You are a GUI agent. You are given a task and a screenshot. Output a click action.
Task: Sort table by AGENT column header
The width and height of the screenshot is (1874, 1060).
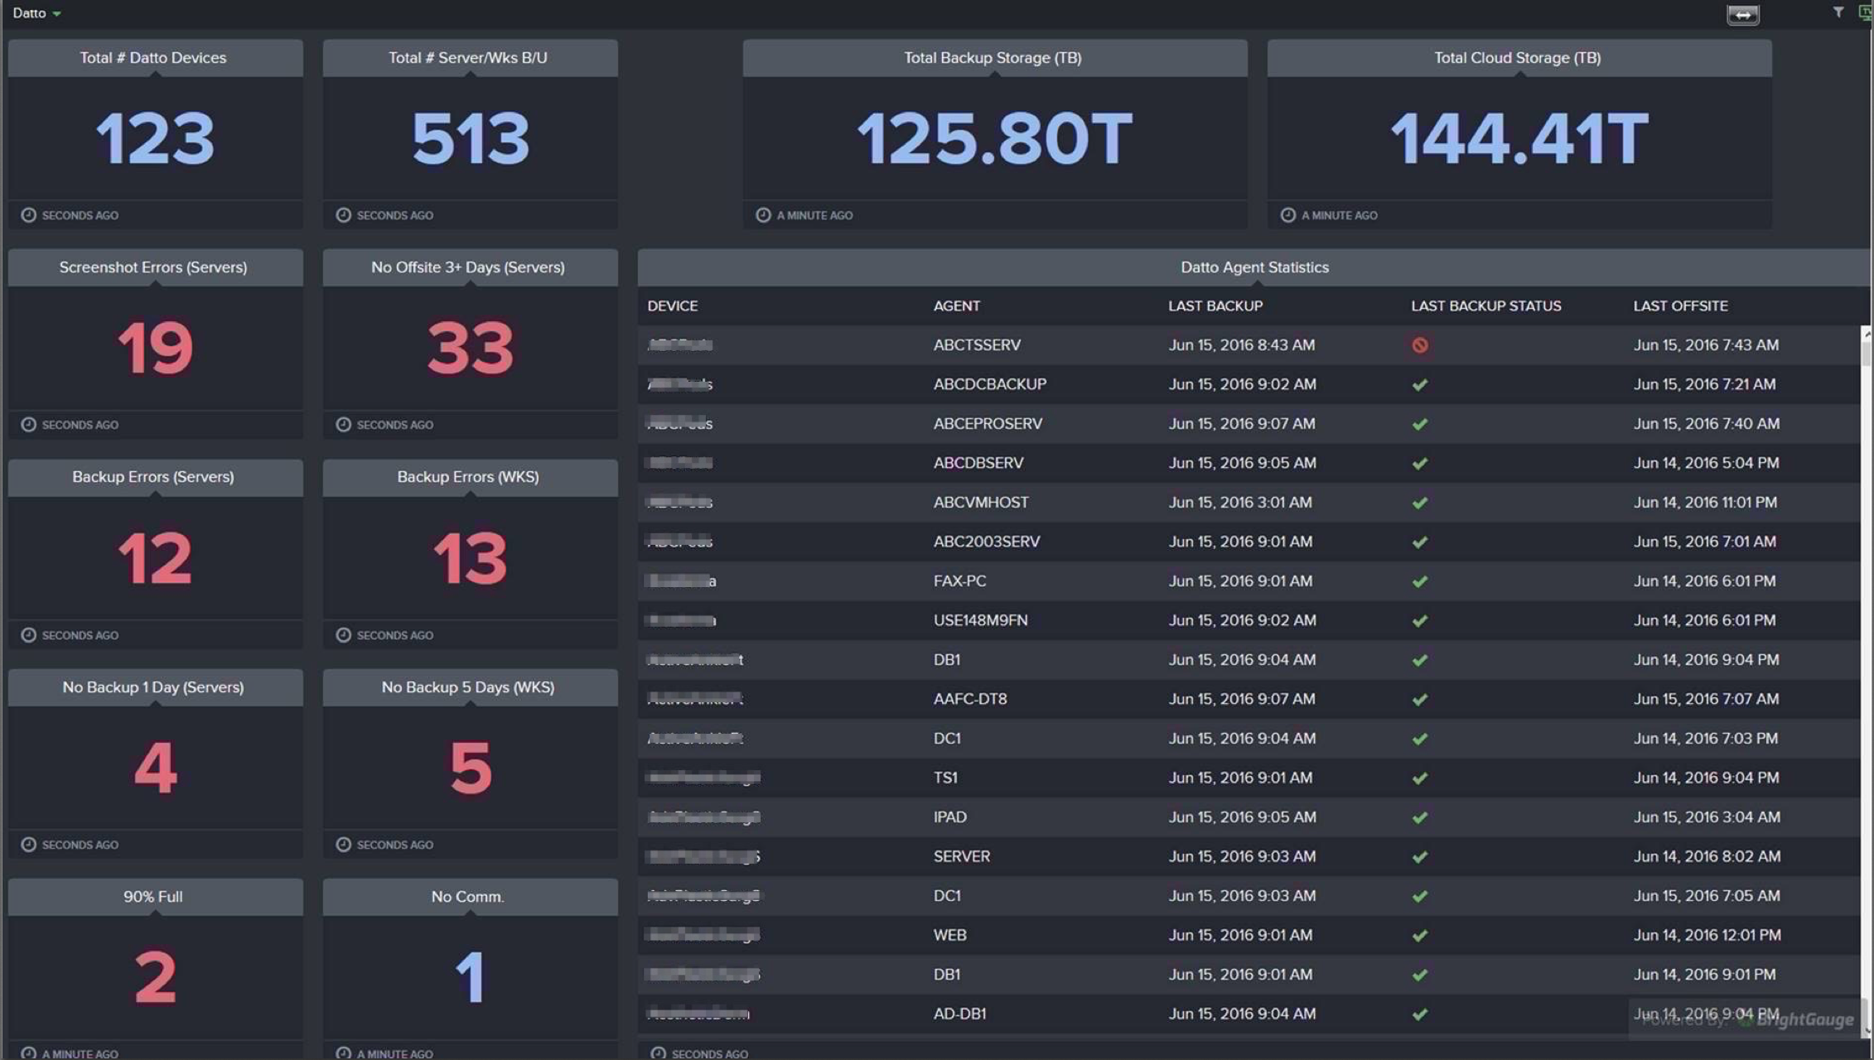click(956, 306)
